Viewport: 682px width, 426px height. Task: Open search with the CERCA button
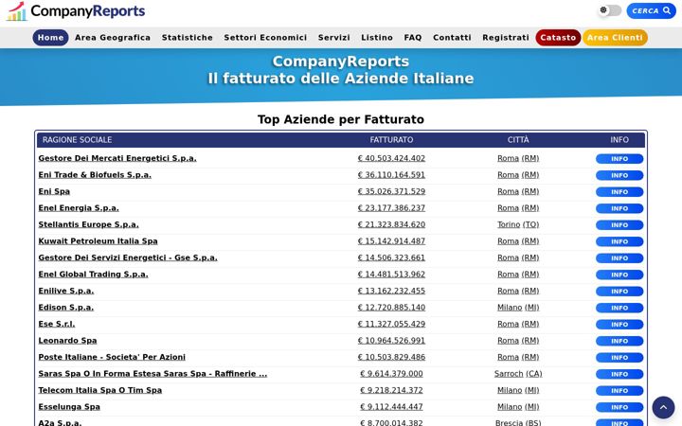point(651,10)
